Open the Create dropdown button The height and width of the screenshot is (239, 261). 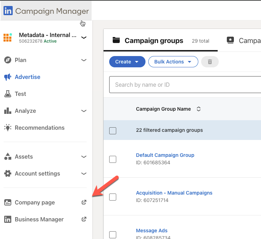click(x=127, y=62)
